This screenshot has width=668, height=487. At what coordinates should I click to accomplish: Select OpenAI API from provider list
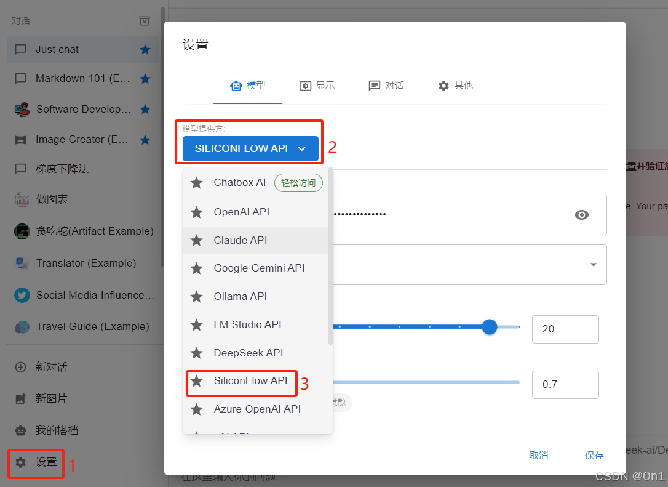(256, 212)
